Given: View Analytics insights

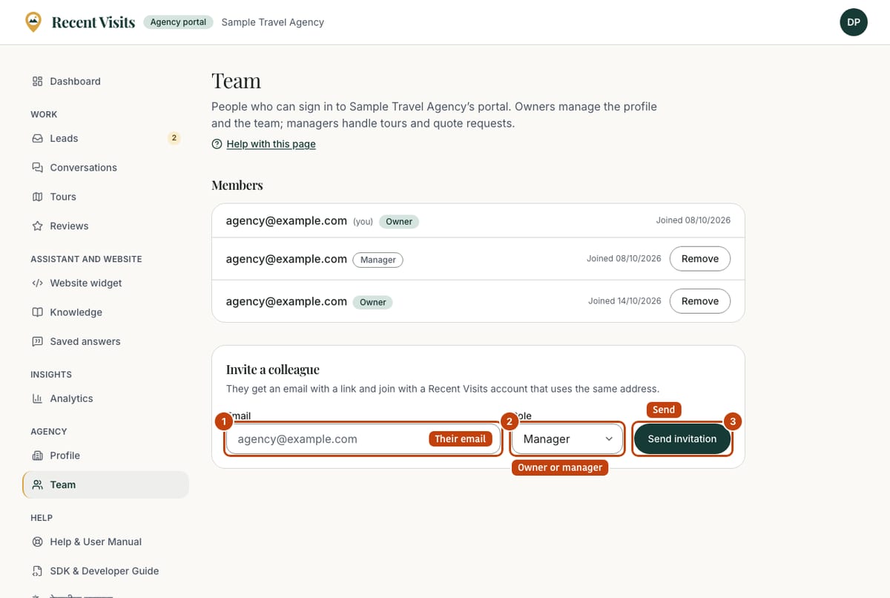Looking at the screenshot, I should coord(106,398).
